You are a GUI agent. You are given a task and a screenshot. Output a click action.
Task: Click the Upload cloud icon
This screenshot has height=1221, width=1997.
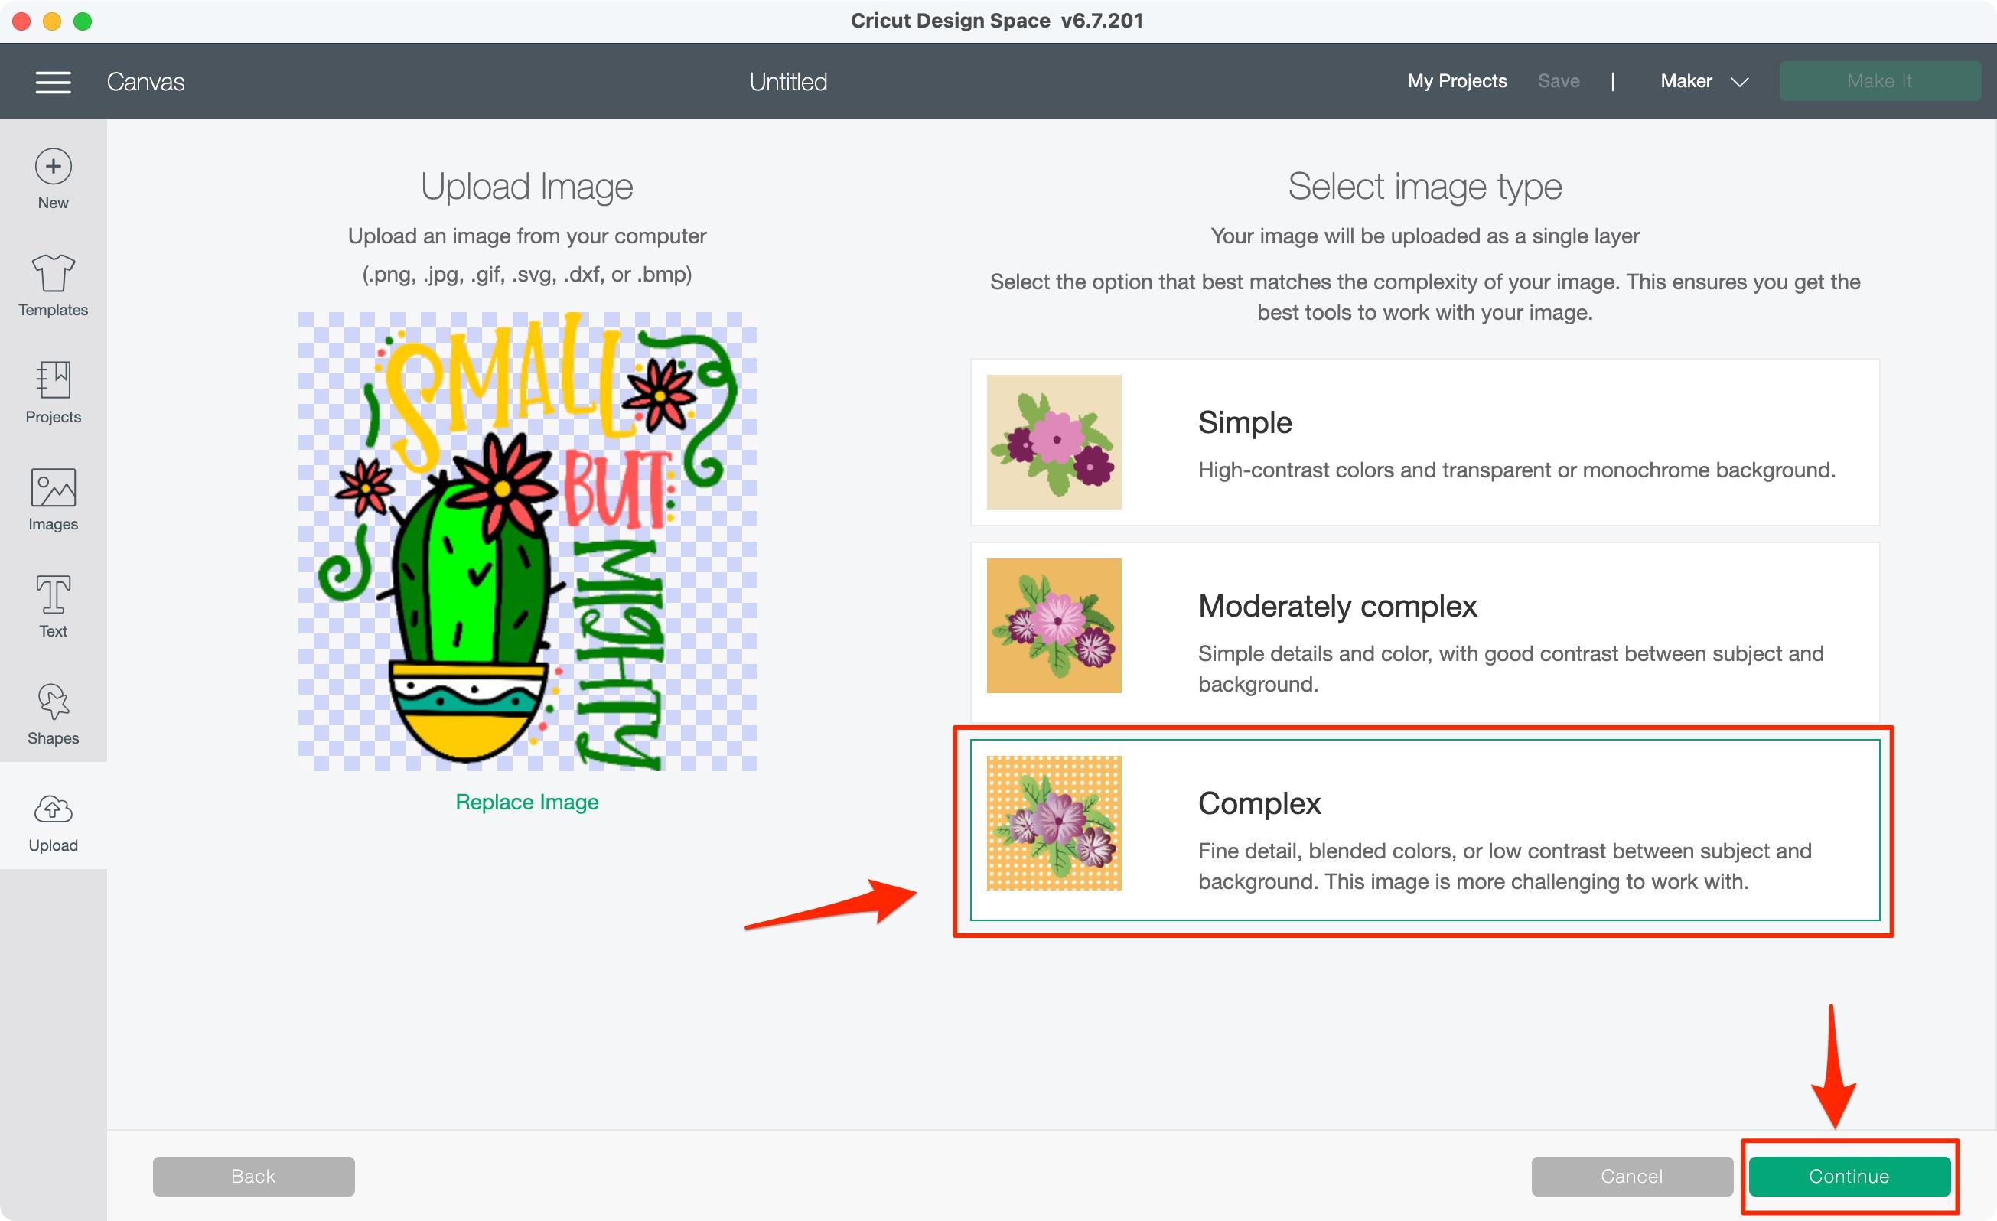pyautogui.click(x=53, y=809)
